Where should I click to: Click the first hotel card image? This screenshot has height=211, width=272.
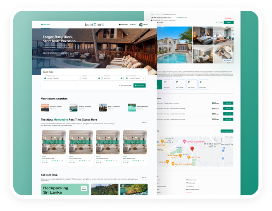[54, 142]
